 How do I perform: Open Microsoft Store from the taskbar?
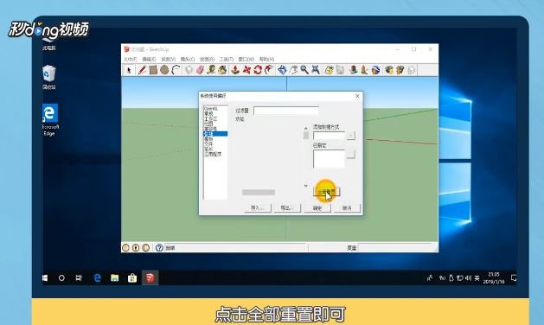point(132,278)
